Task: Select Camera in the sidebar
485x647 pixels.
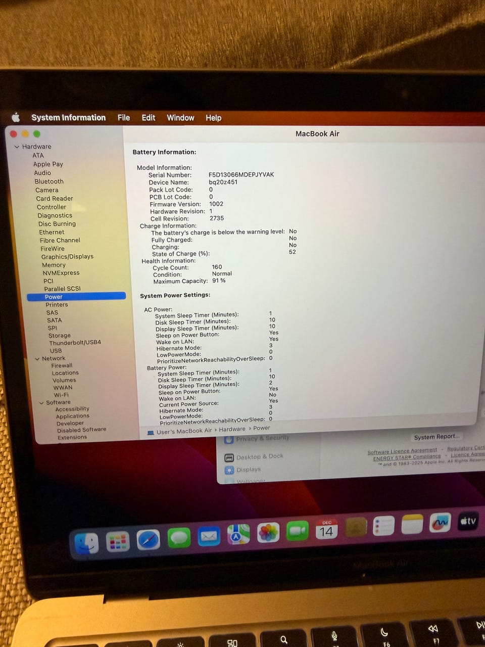Action: tap(47, 190)
